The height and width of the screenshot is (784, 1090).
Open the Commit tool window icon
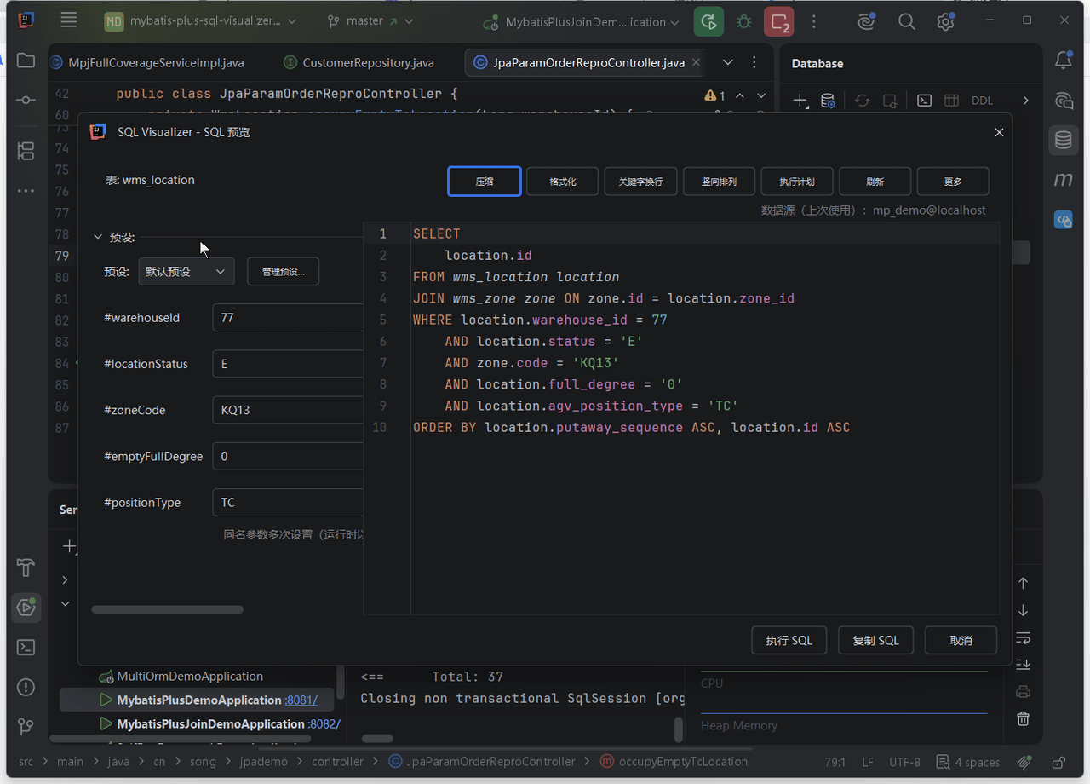click(x=26, y=100)
